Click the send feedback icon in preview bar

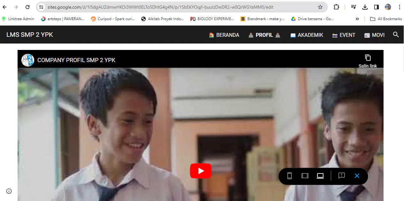[342, 176]
